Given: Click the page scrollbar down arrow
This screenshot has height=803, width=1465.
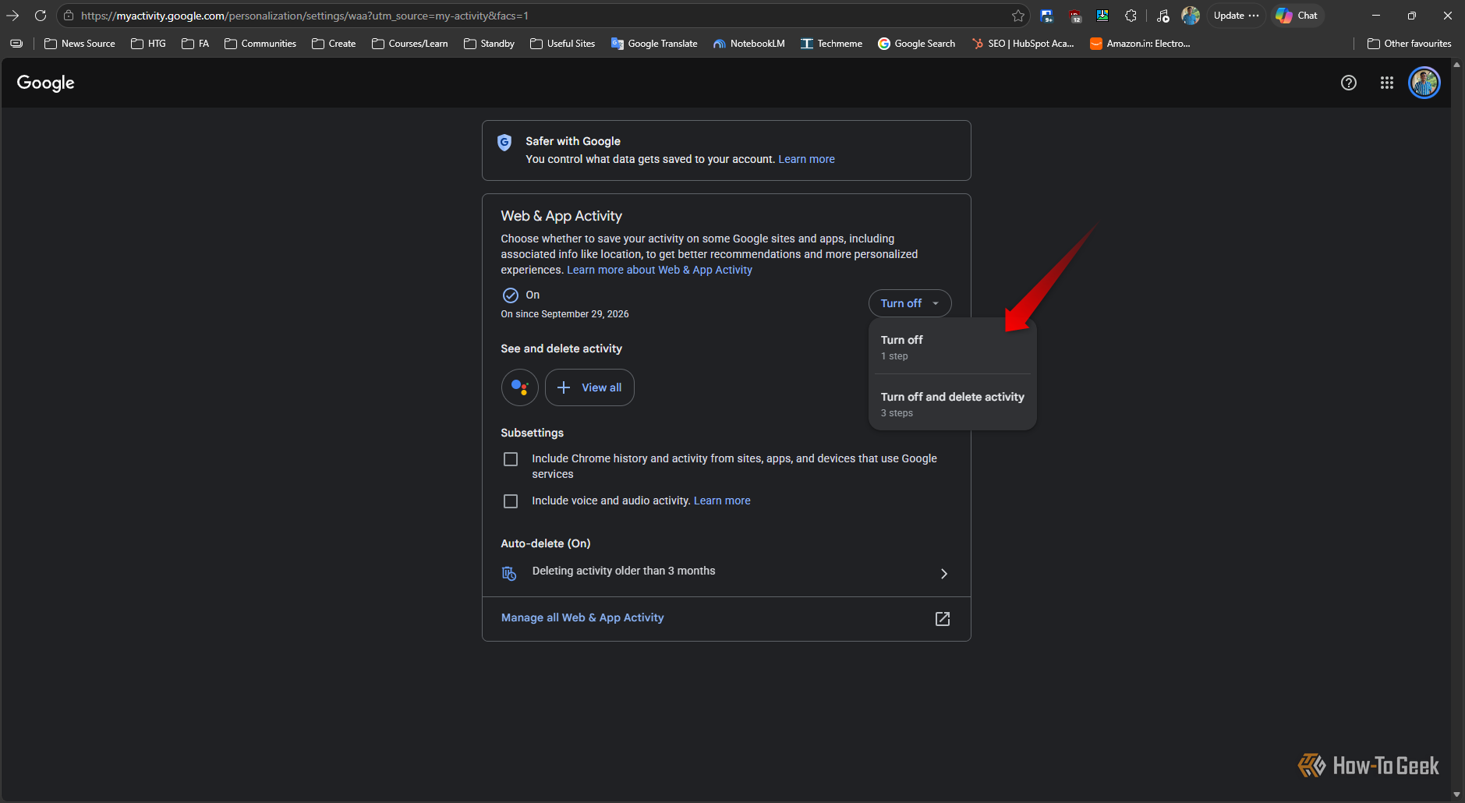Looking at the screenshot, I should click(x=1457, y=794).
